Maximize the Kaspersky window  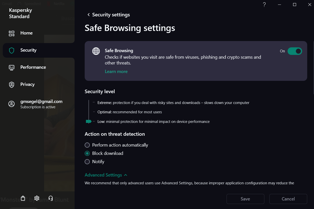point(295,5)
